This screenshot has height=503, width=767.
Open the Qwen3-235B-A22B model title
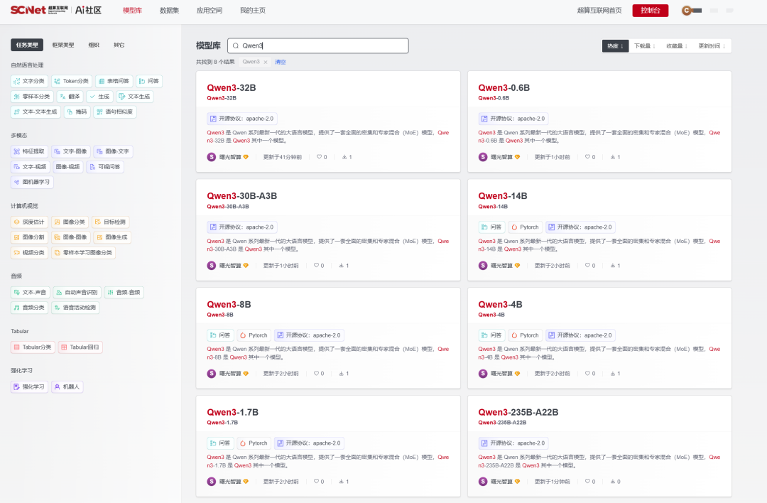(518, 412)
